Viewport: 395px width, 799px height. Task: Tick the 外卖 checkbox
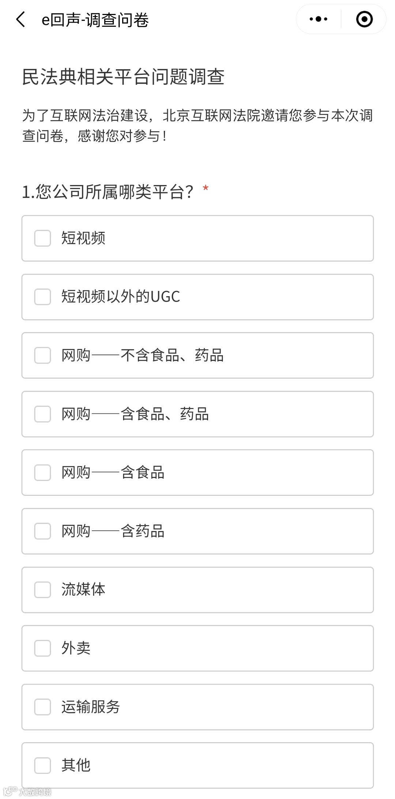click(42, 648)
